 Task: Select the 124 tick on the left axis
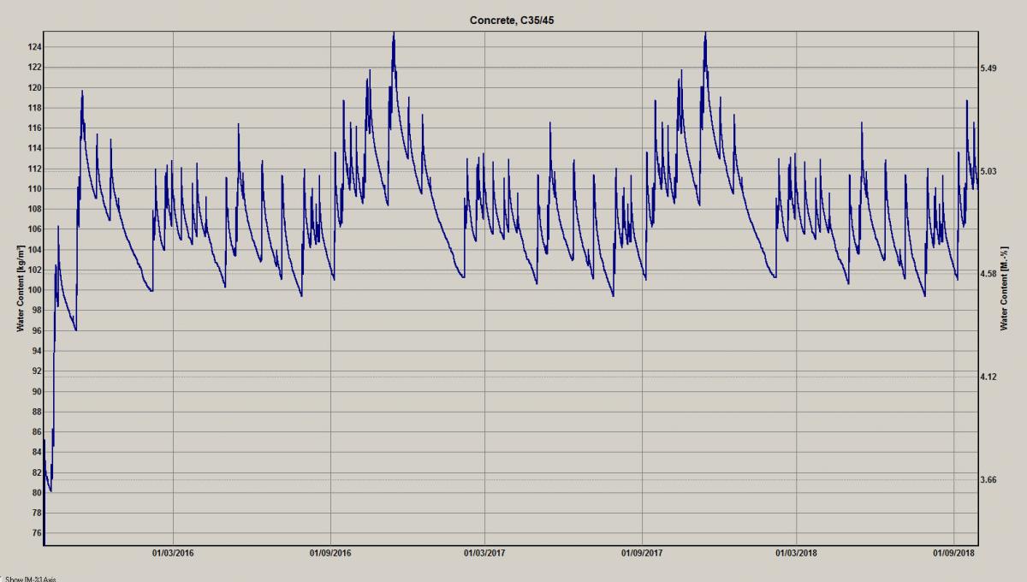tap(33, 47)
